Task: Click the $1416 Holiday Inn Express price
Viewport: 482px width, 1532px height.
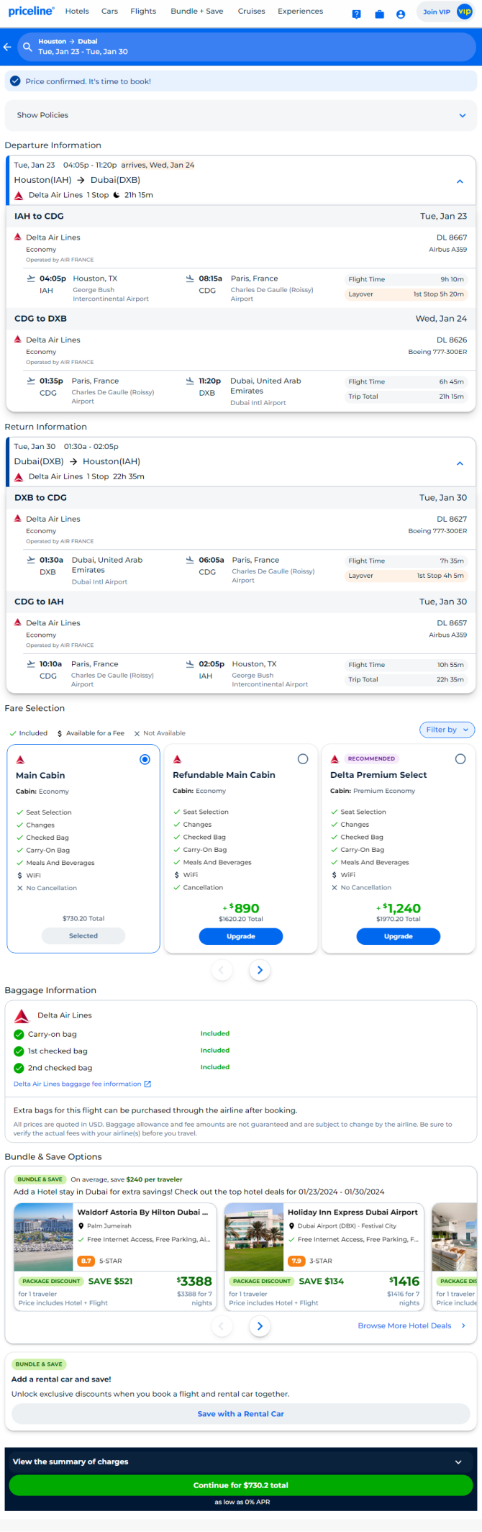Action: coord(404,1281)
